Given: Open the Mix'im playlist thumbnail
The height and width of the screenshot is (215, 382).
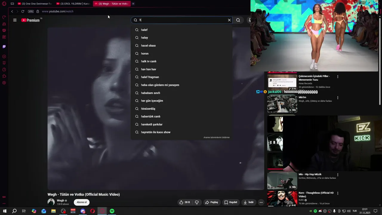Looking at the screenshot, I should [282, 104].
